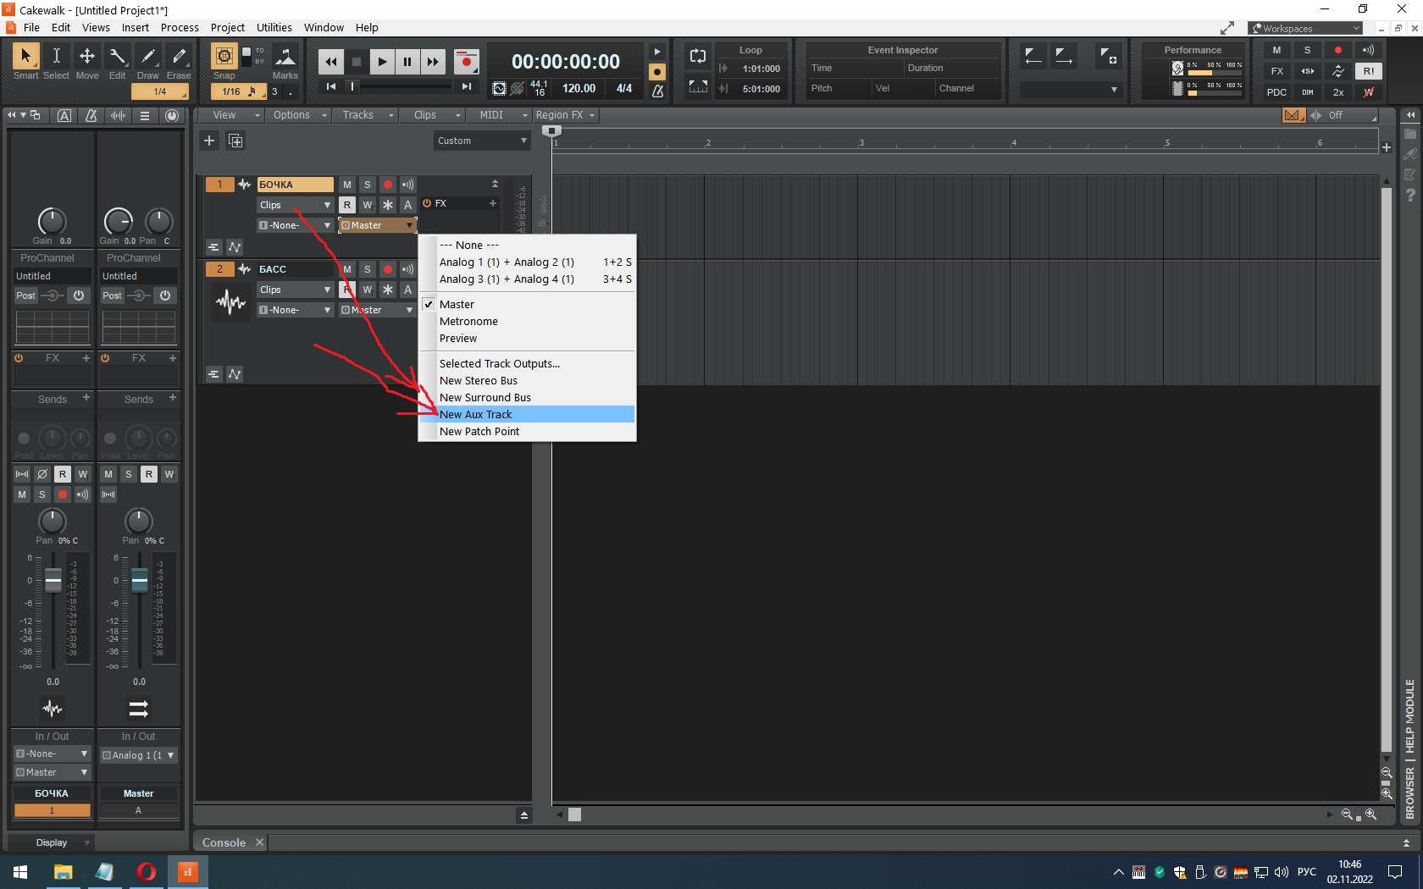Open the Workspaces dropdown
The height and width of the screenshot is (889, 1423).
pos(1306,28)
